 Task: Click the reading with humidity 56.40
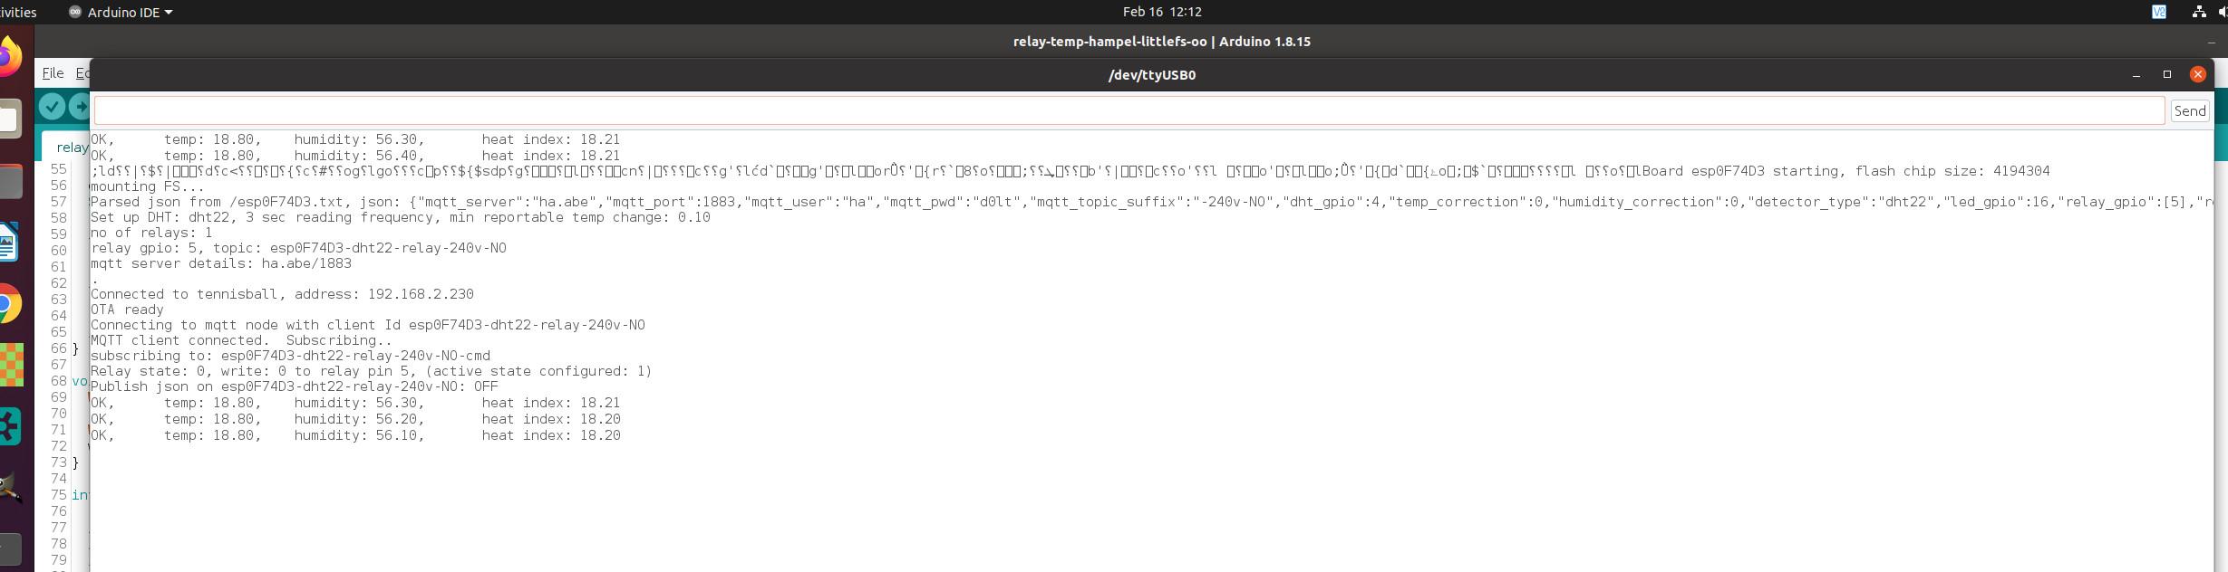tap(355, 156)
